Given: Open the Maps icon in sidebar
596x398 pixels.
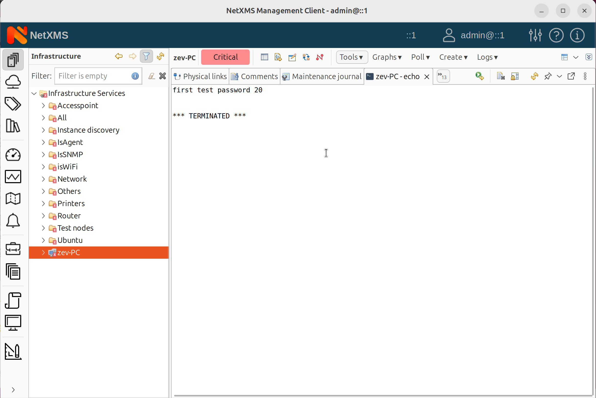Looking at the screenshot, I should pyautogui.click(x=13, y=198).
